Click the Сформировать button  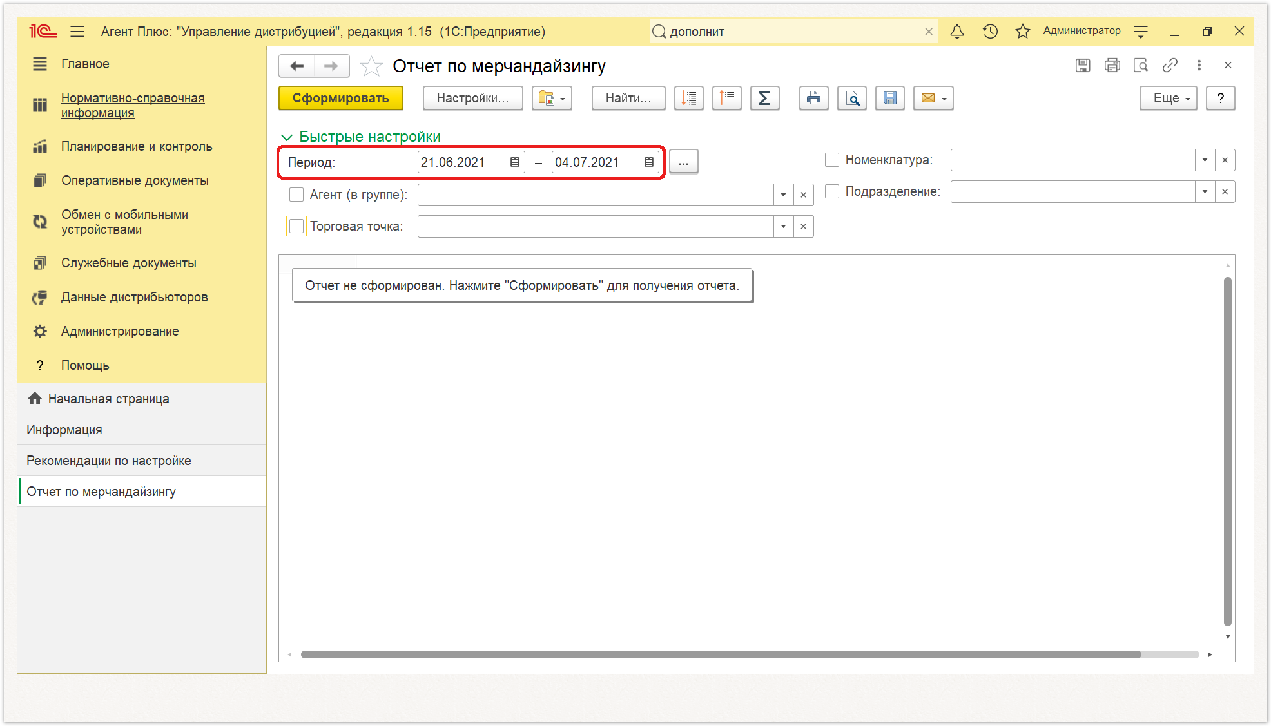[341, 98]
